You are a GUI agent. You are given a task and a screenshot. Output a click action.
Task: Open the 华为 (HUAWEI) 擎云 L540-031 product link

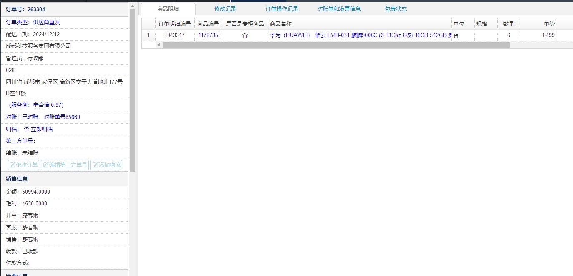click(360, 35)
